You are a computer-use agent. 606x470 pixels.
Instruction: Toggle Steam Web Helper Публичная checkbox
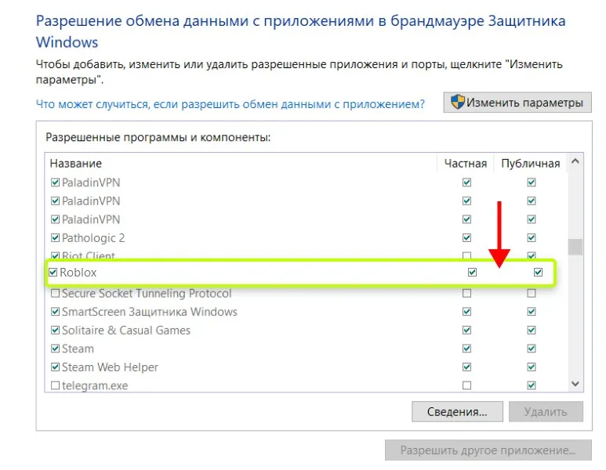tap(532, 367)
